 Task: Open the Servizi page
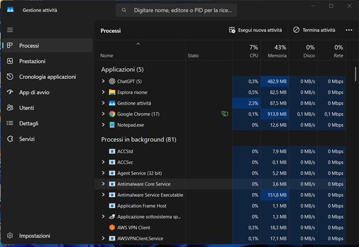pyautogui.click(x=48, y=139)
